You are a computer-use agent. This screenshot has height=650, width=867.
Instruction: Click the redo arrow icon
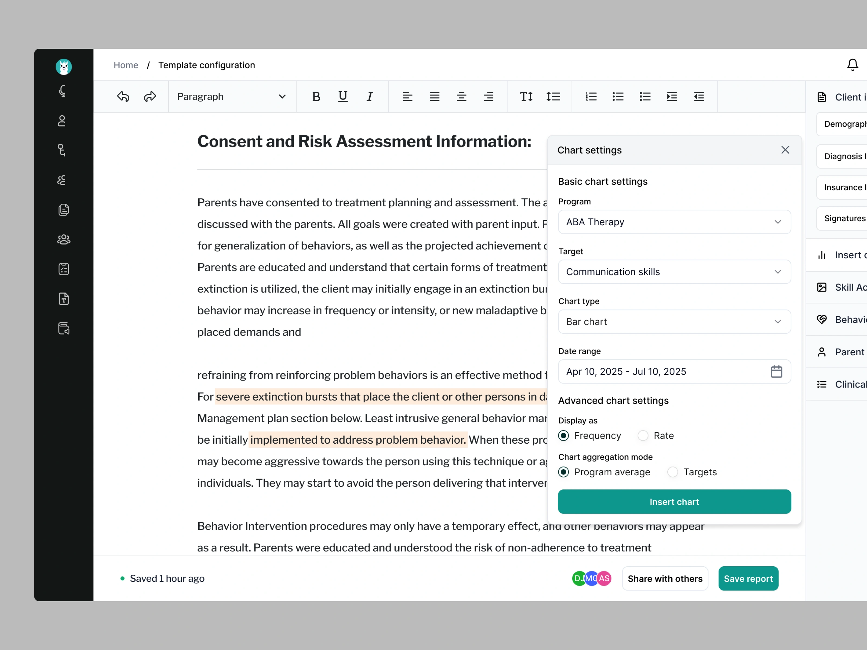[150, 96]
